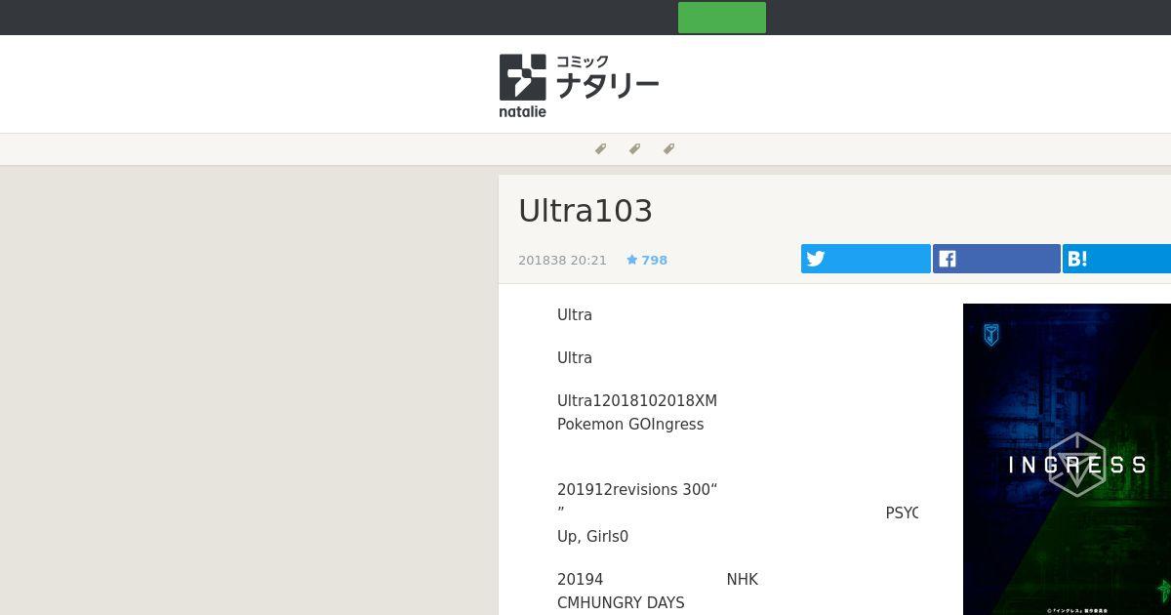Bookmark article with Hatena B! button
Viewport: 1171px width, 615px height.
coord(1116,259)
